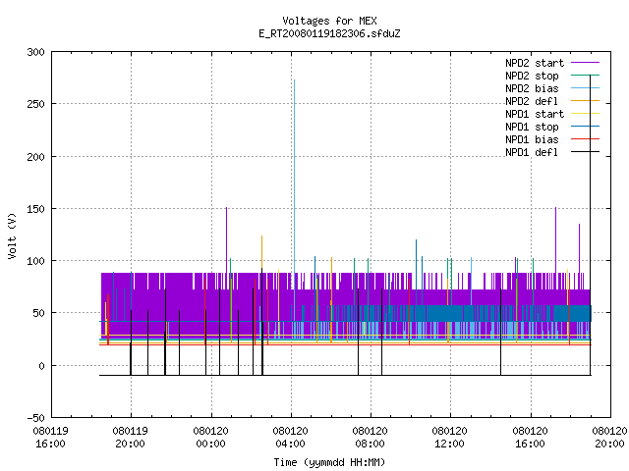Click the y-axis tick value 100
This screenshot has height=471, width=629.
tap(35, 261)
